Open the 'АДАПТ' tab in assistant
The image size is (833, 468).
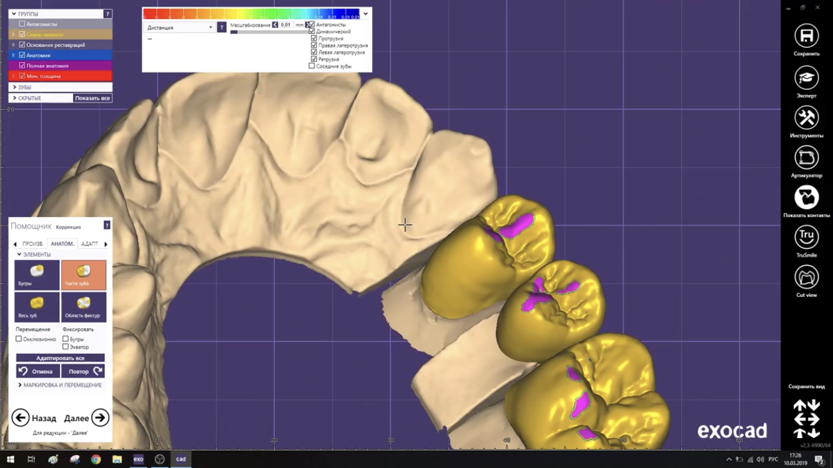(88, 243)
